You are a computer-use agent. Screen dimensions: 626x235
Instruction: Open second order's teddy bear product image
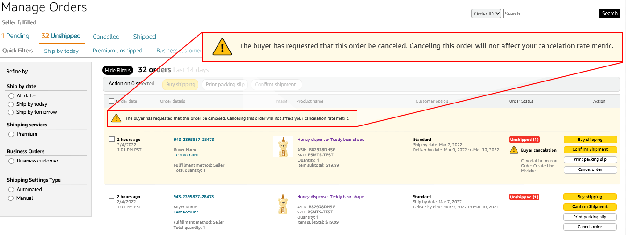point(282,204)
